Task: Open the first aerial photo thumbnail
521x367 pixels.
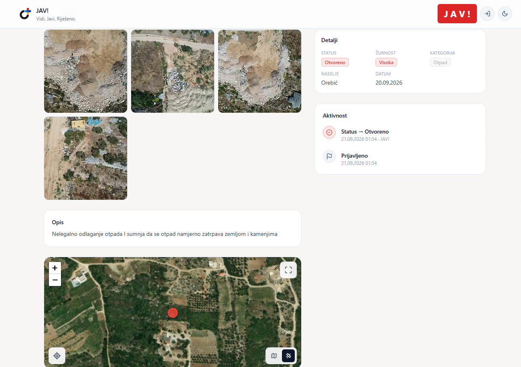Action: pos(85,71)
